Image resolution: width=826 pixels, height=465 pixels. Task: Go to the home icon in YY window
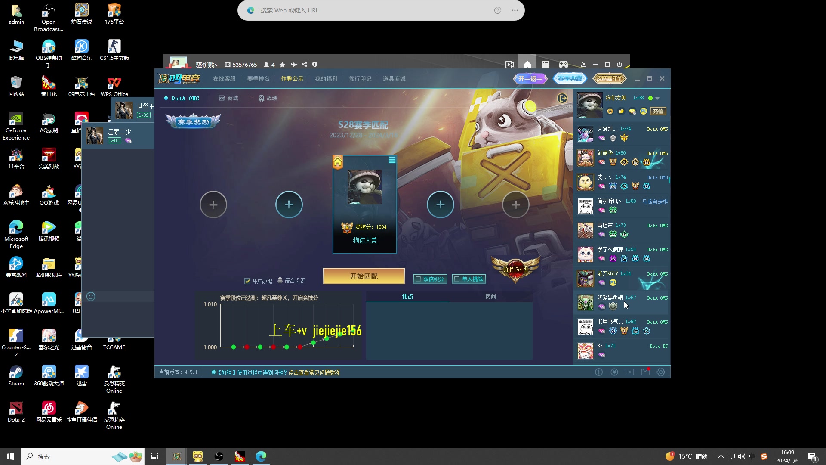pos(527,65)
